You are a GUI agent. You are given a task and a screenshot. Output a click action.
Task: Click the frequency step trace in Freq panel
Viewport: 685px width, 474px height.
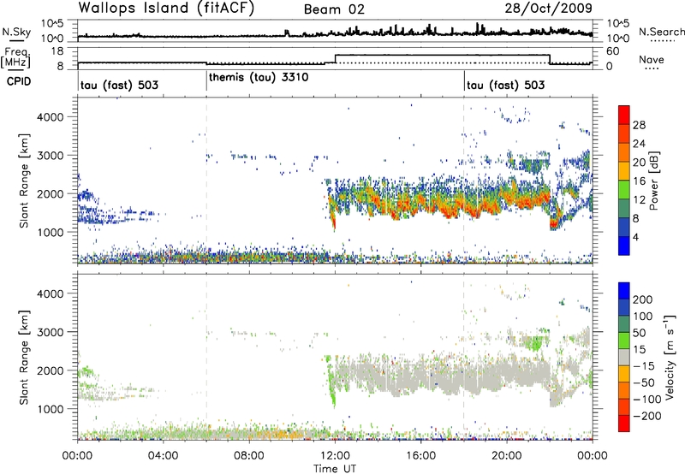pyautogui.click(x=335, y=60)
